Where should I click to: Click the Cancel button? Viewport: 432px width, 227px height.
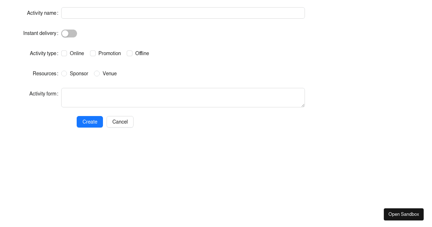click(120, 122)
